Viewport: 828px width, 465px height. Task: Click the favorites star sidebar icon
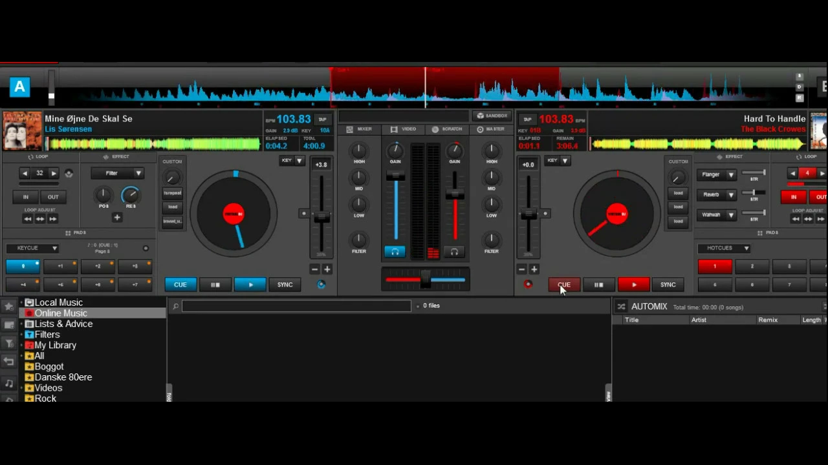9,306
